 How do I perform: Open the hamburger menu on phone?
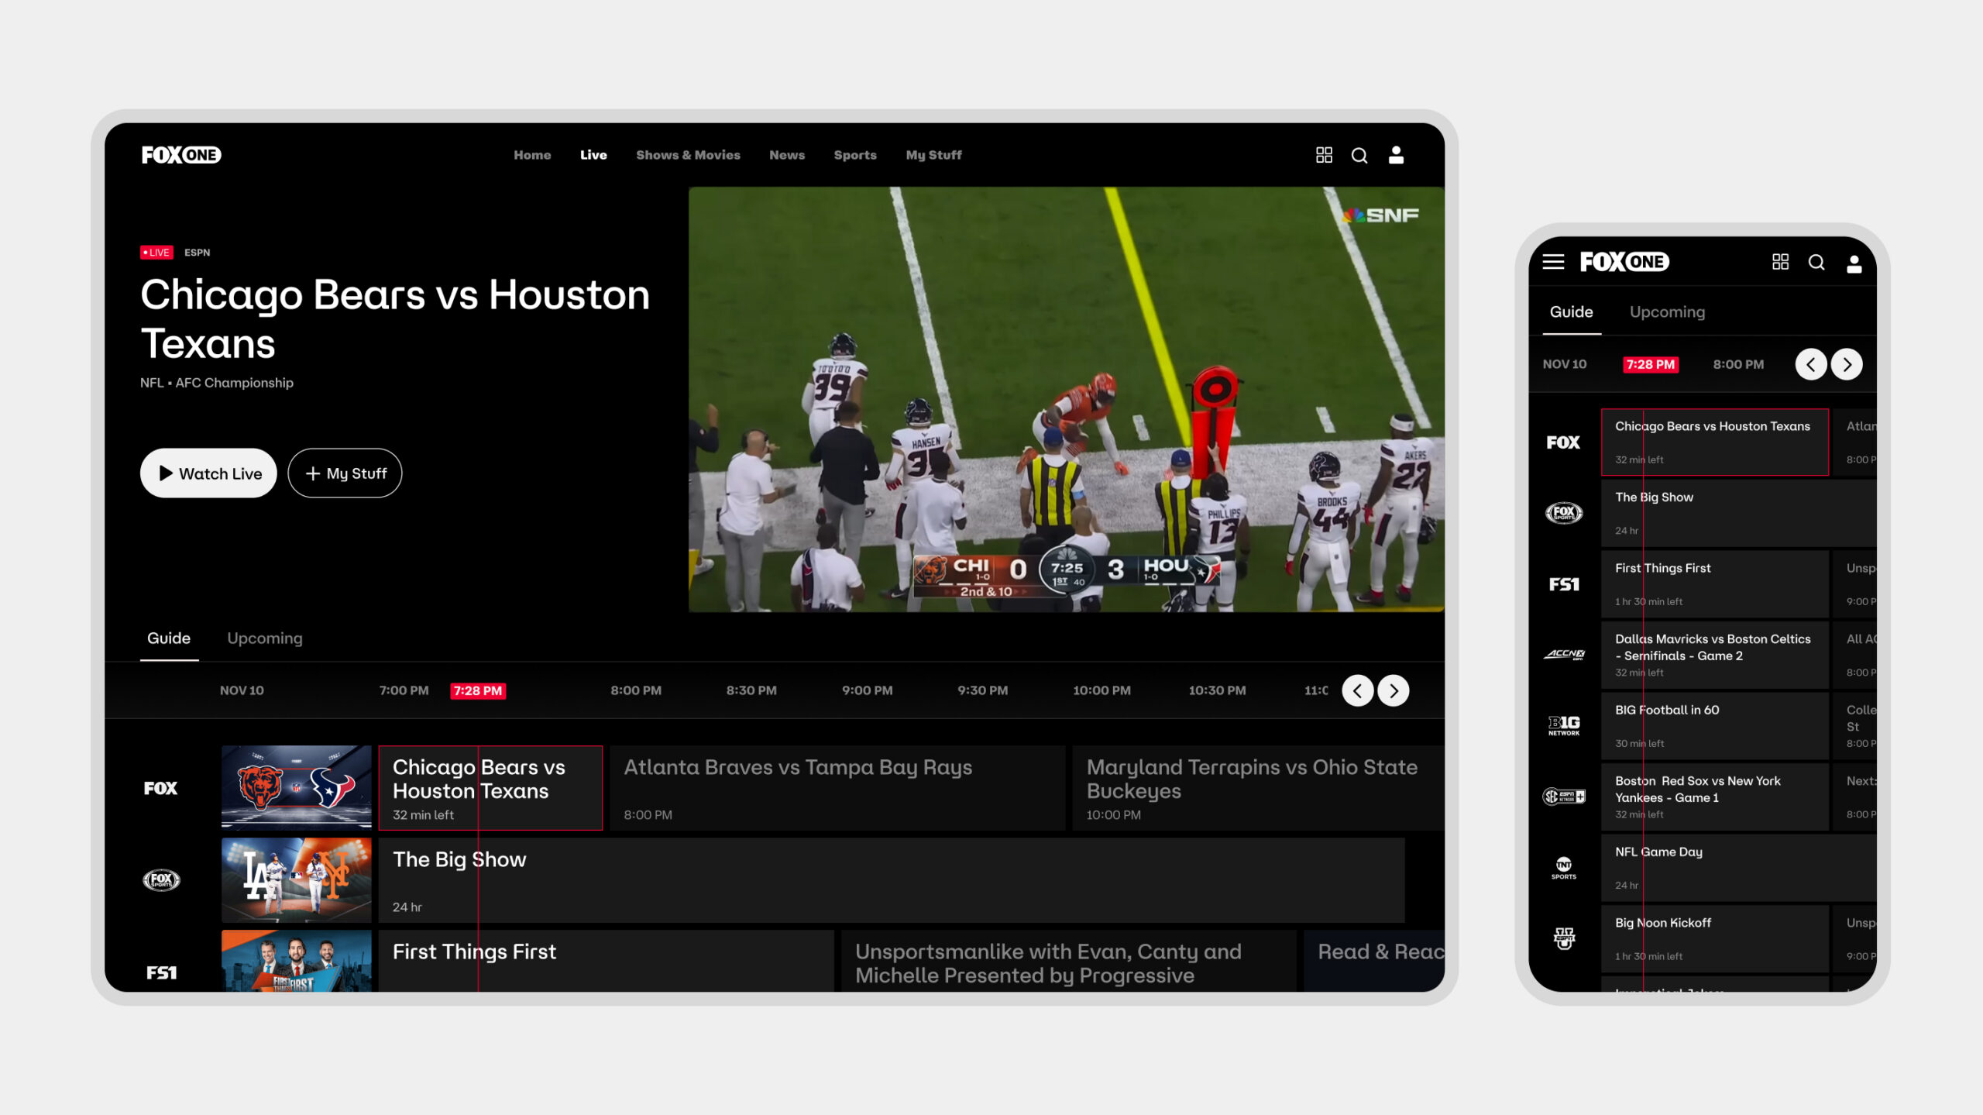[1553, 262]
